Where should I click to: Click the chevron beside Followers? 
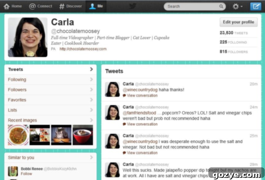[91, 89]
